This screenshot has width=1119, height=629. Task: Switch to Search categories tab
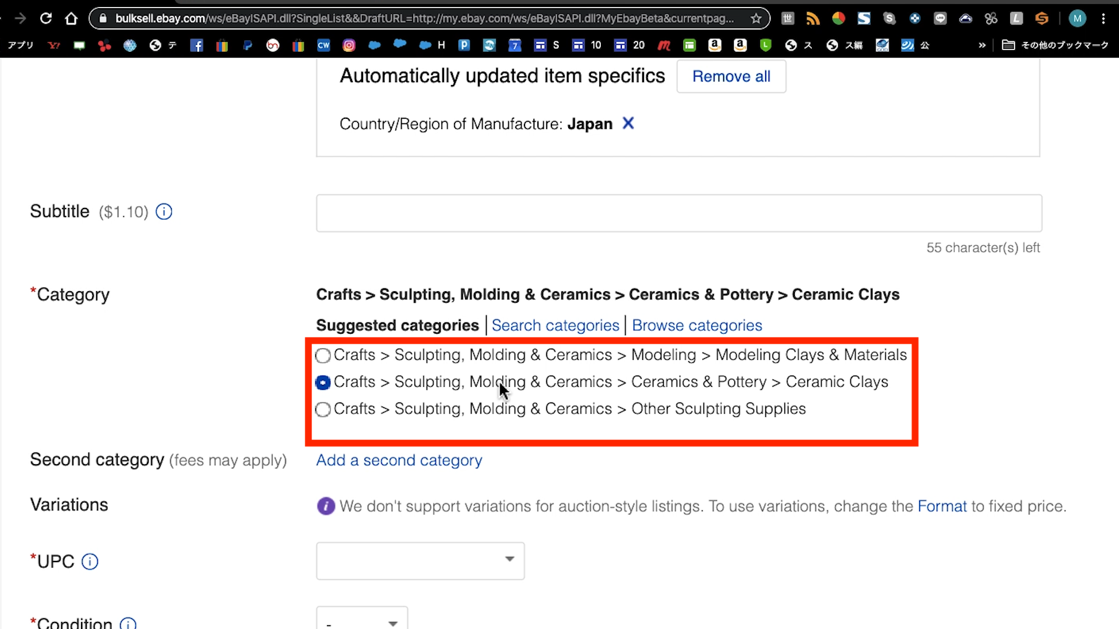[x=555, y=326]
